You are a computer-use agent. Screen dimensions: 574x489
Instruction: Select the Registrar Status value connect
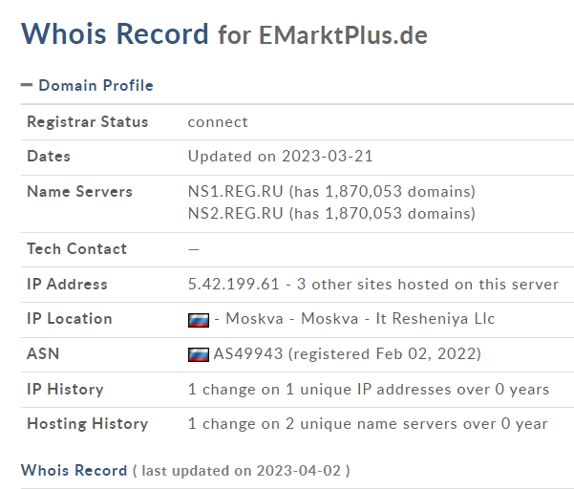click(x=218, y=122)
